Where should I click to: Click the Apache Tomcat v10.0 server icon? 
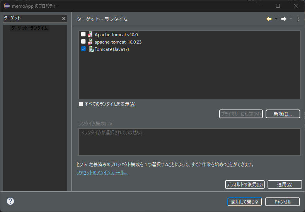pos(90,34)
